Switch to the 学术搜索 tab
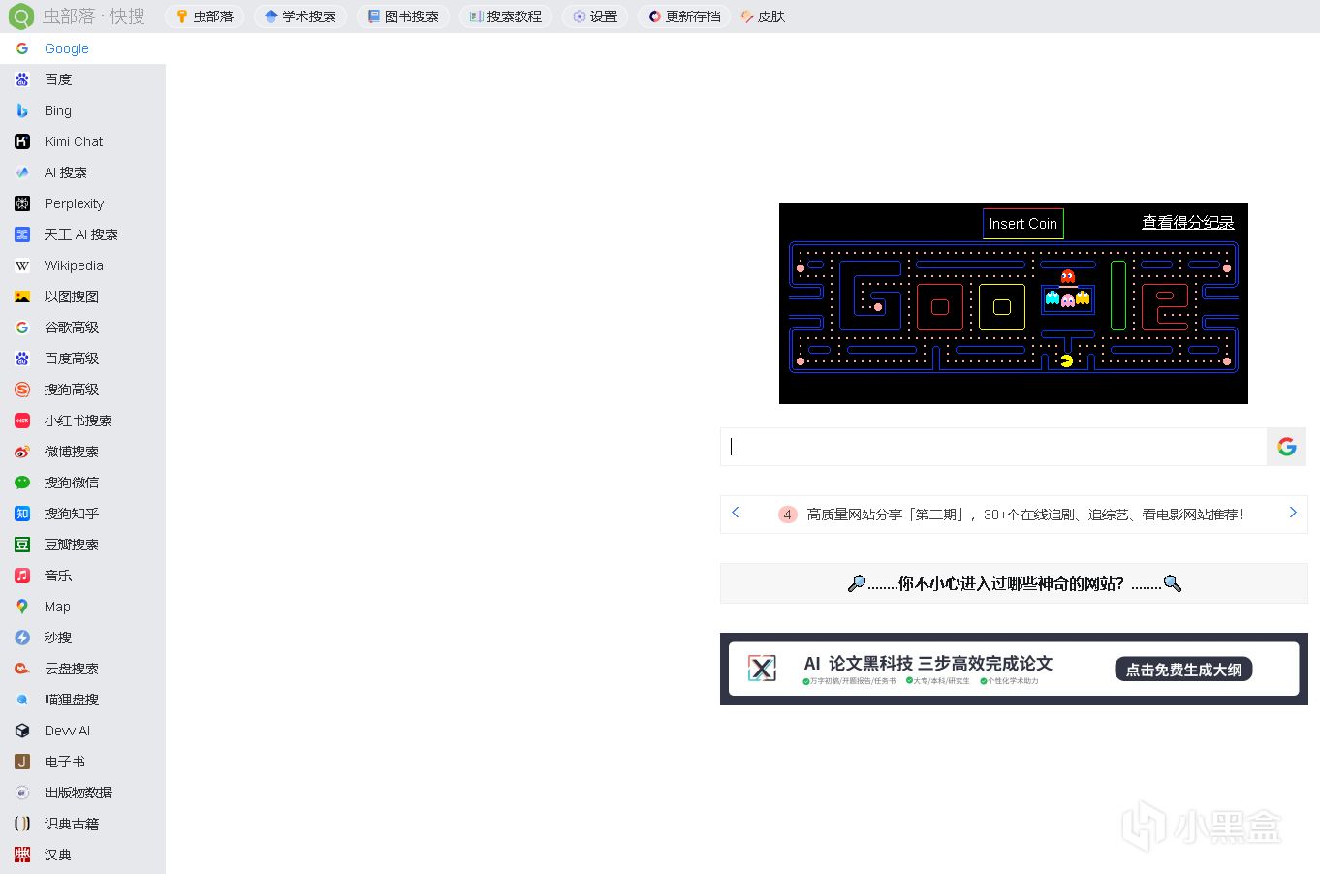The image size is (1320, 874). pyautogui.click(x=300, y=16)
